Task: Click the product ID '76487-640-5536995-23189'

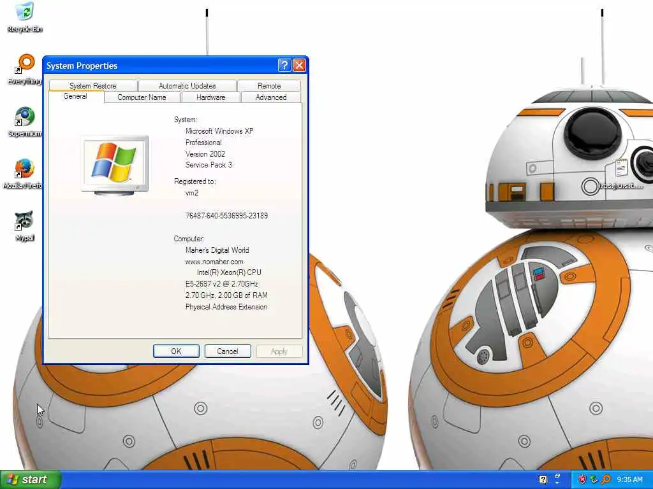Action: pos(226,216)
